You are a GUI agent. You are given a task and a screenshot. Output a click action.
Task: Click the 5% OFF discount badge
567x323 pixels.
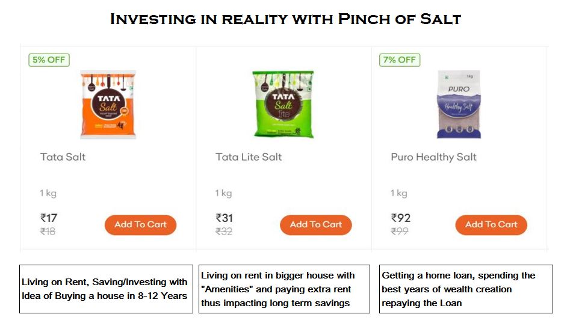[x=49, y=60]
